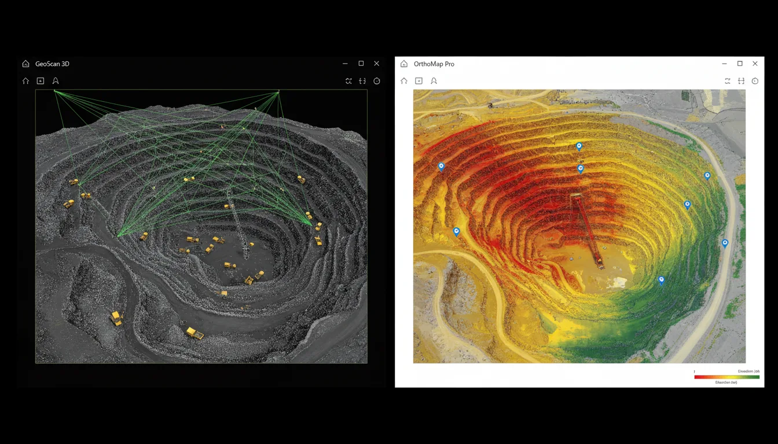Select the screen-share panel icon in GeoScan 3D
The height and width of the screenshot is (444, 778).
[41, 81]
